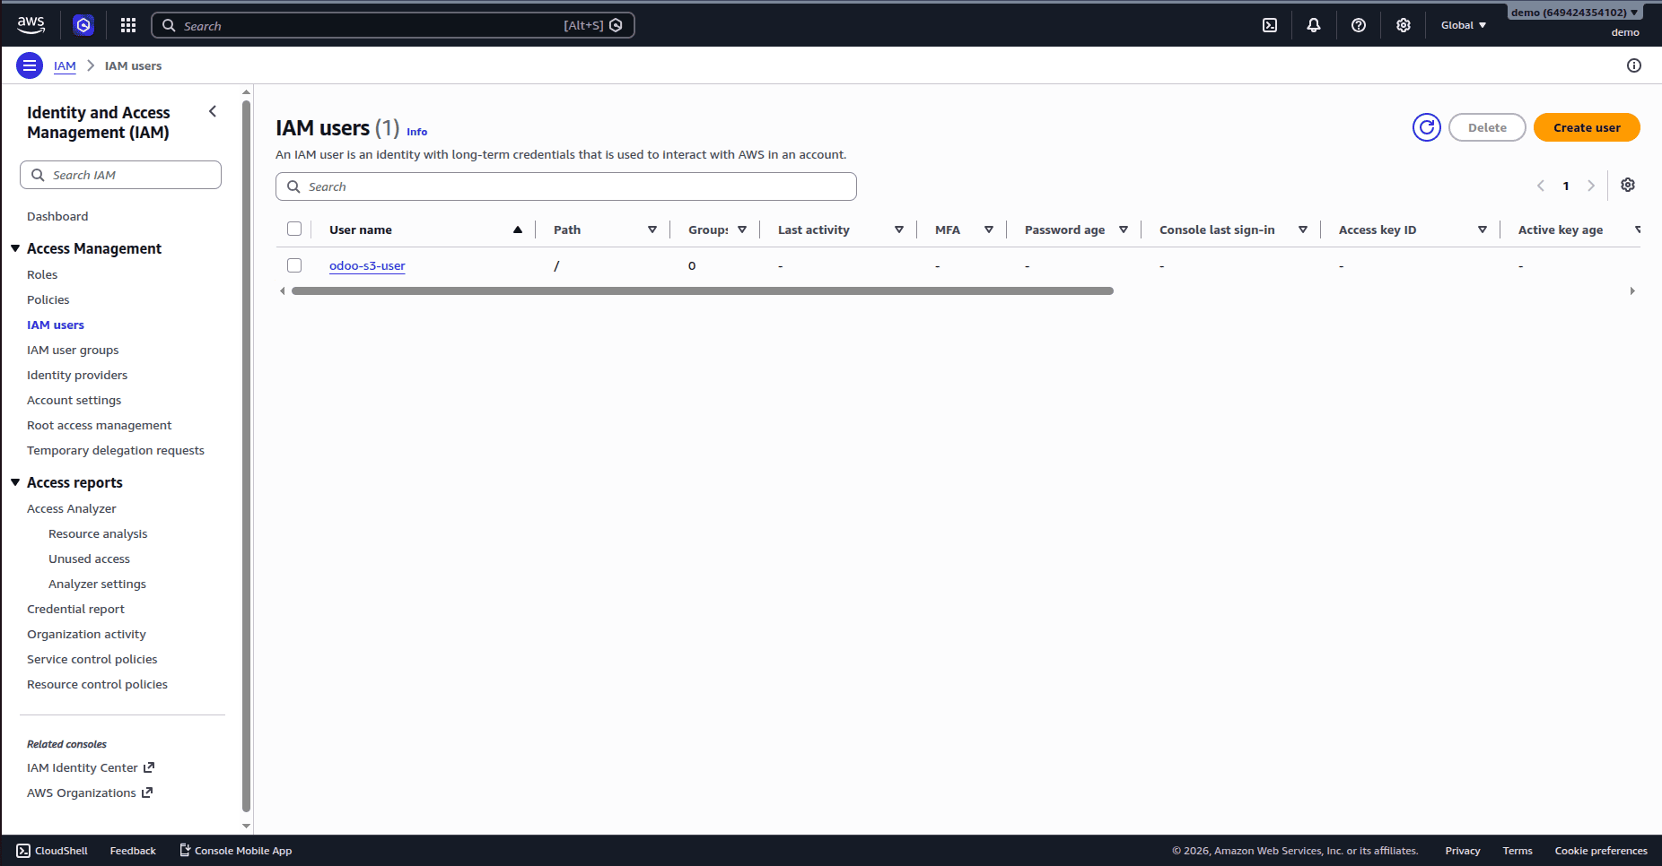Go to Dashboard in sidebar

click(x=57, y=216)
